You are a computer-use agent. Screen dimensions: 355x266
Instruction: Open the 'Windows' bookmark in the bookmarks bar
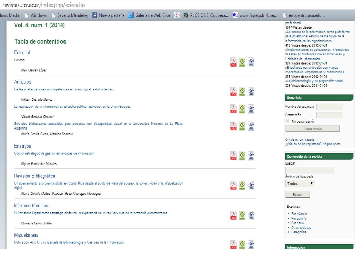click(x=36, y=15)
